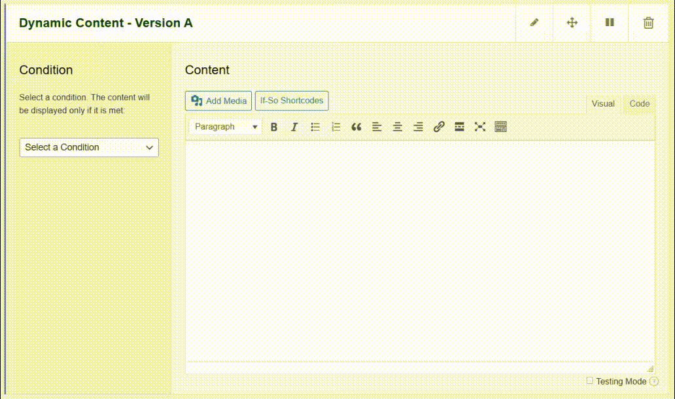Apply blockquote formatting
675x399 pixels.
pos(356,127)
